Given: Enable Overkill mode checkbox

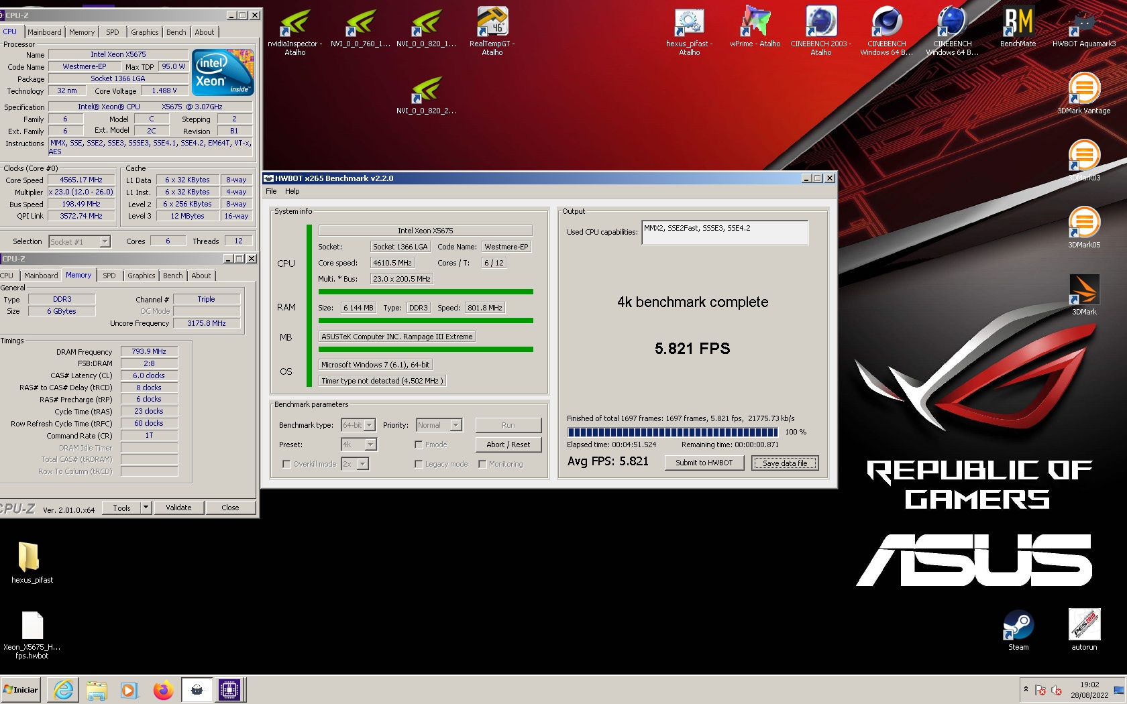Looking at the screenshot, I should coord(286,464).
